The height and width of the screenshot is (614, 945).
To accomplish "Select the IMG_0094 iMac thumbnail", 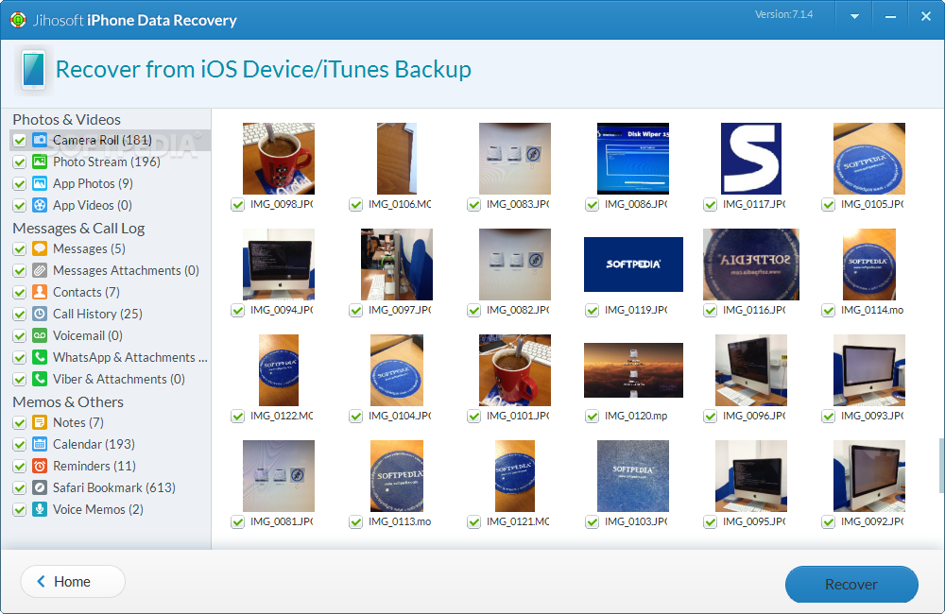I will tap(279, 264).
